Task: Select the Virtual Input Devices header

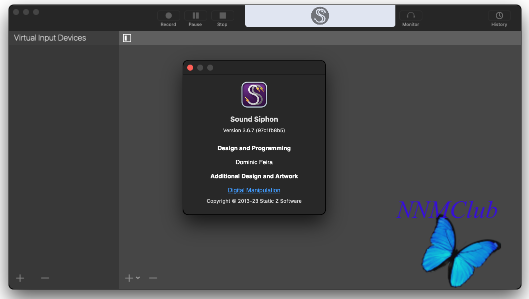Action: point(50,38)
